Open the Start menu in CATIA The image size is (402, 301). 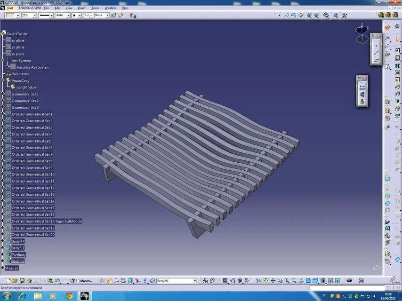(x=10, y=8)
